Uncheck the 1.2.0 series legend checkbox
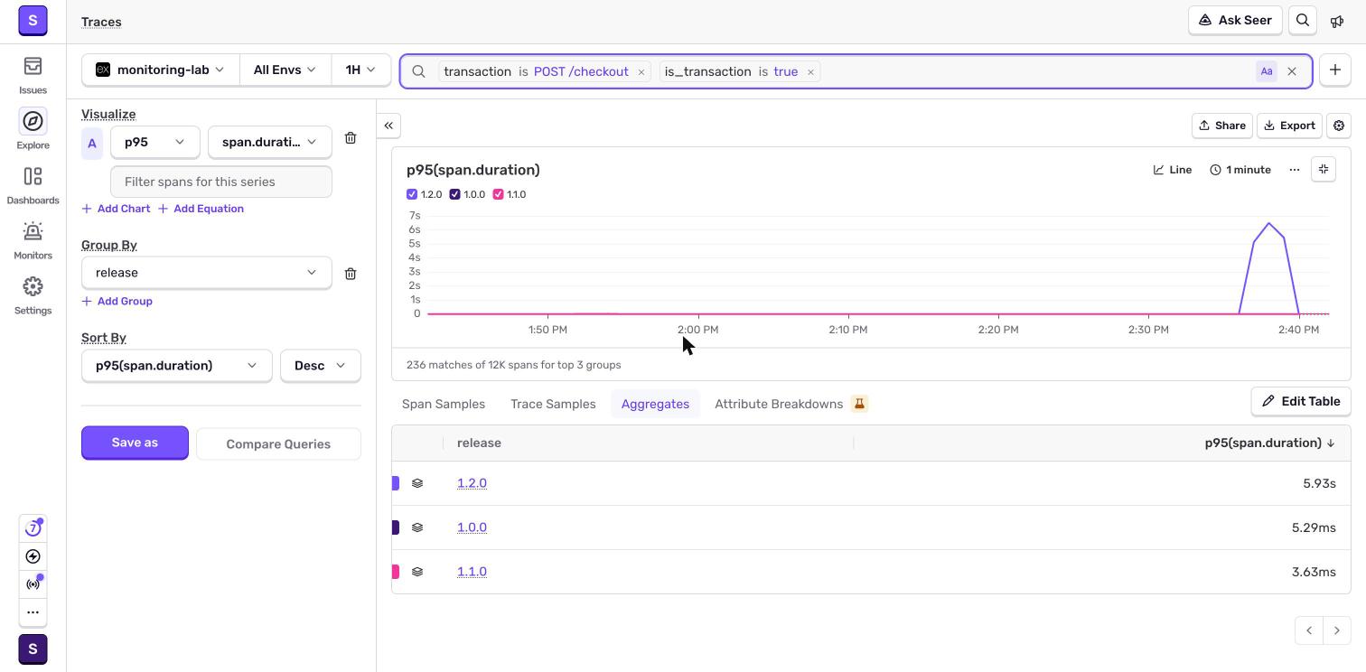This screenshot has height=672, width=1366. pyautogui.click(x=412, y=194)
